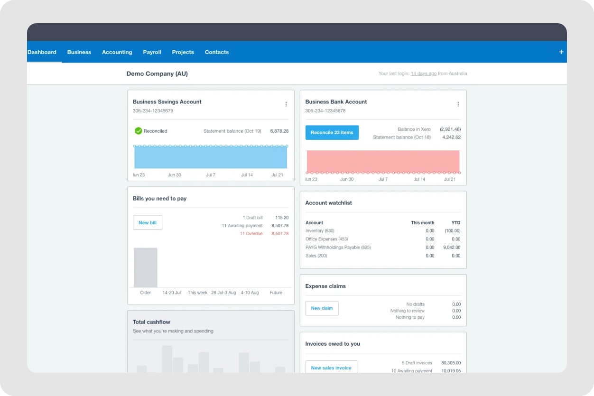Start a new expense claim
This screenshot has width=594, height=396.
coord(322,308)
